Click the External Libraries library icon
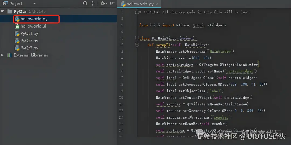This screenshot has width=291, height=145. point(10,55)
